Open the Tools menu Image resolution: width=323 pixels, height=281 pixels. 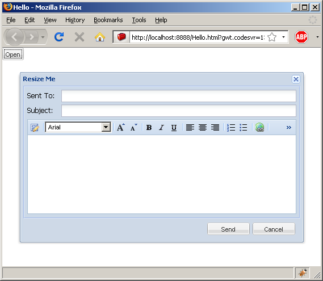pos(139,20)
